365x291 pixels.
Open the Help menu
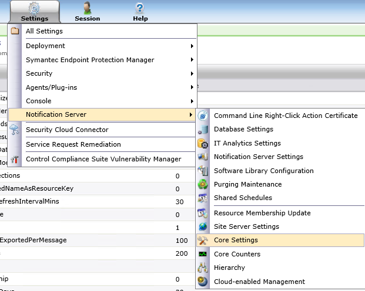(140, 11)
